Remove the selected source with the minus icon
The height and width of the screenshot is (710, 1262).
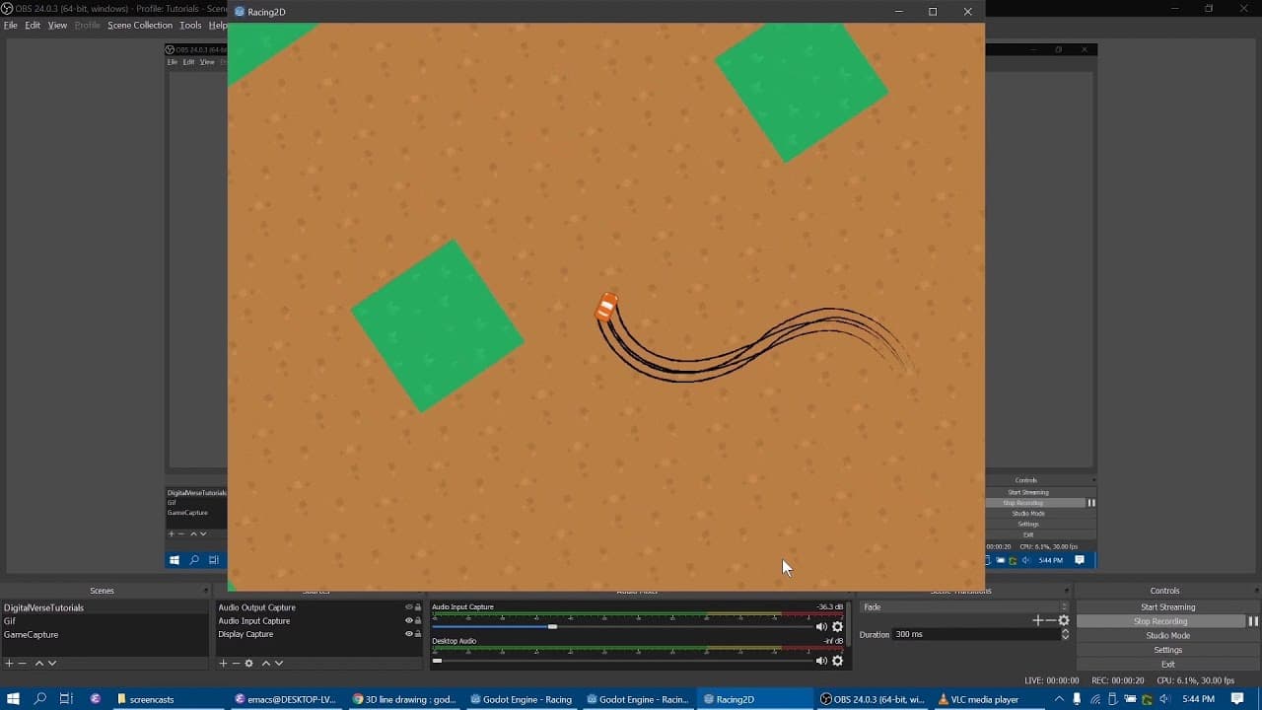point(236,664)
